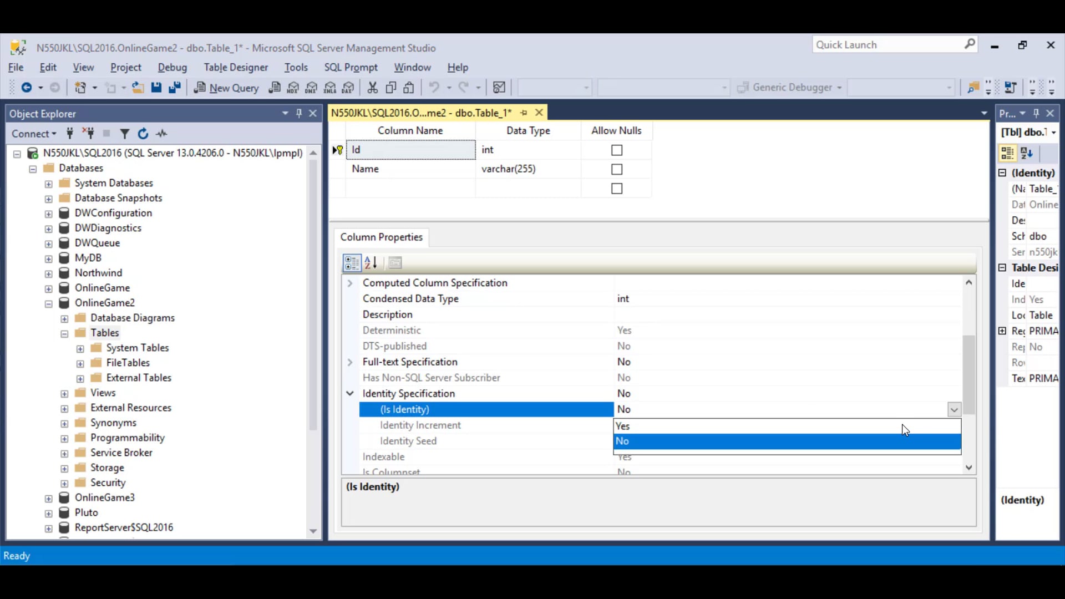1065x599 pixels.
Task: Check Allow Nulls for the Id column
Action: pos(616,150)
